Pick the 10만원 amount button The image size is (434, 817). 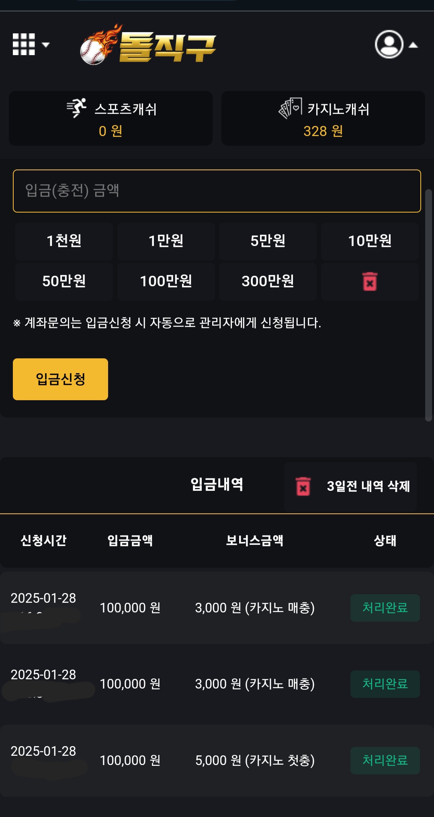pyautogui.click(x=370, y=241)
